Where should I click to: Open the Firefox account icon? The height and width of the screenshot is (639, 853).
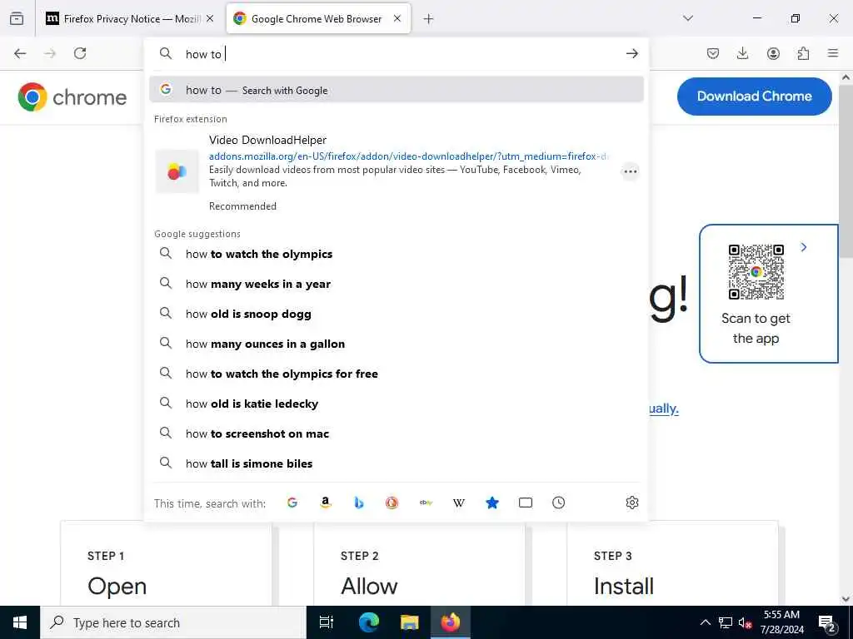[773, 53]
